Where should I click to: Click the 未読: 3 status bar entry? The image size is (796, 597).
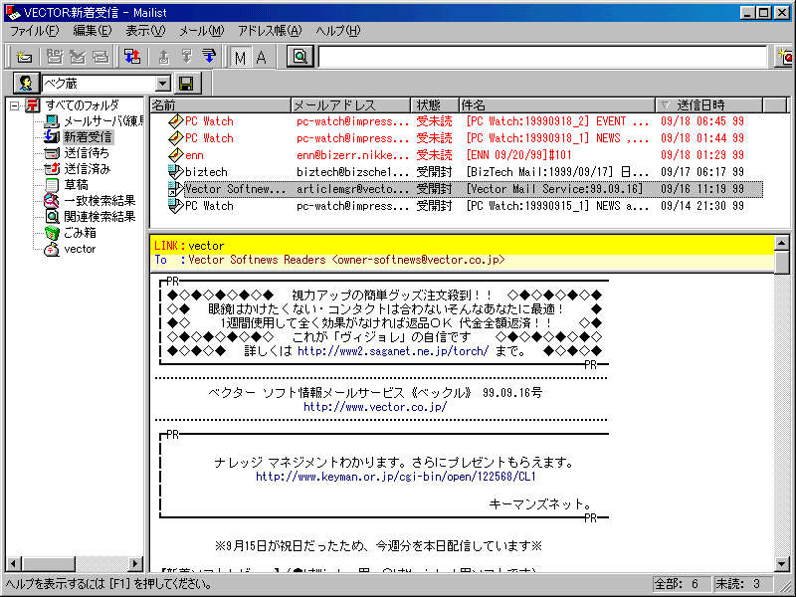(x=742, y=584)
